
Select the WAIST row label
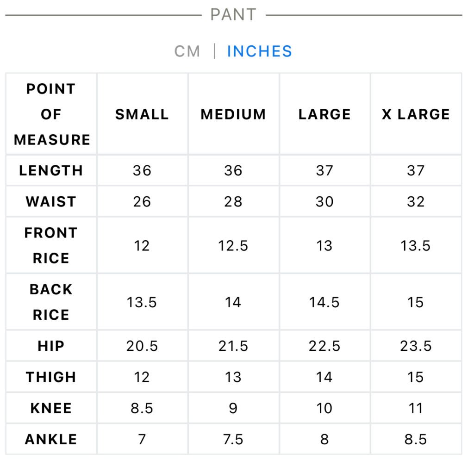(51, 202)
